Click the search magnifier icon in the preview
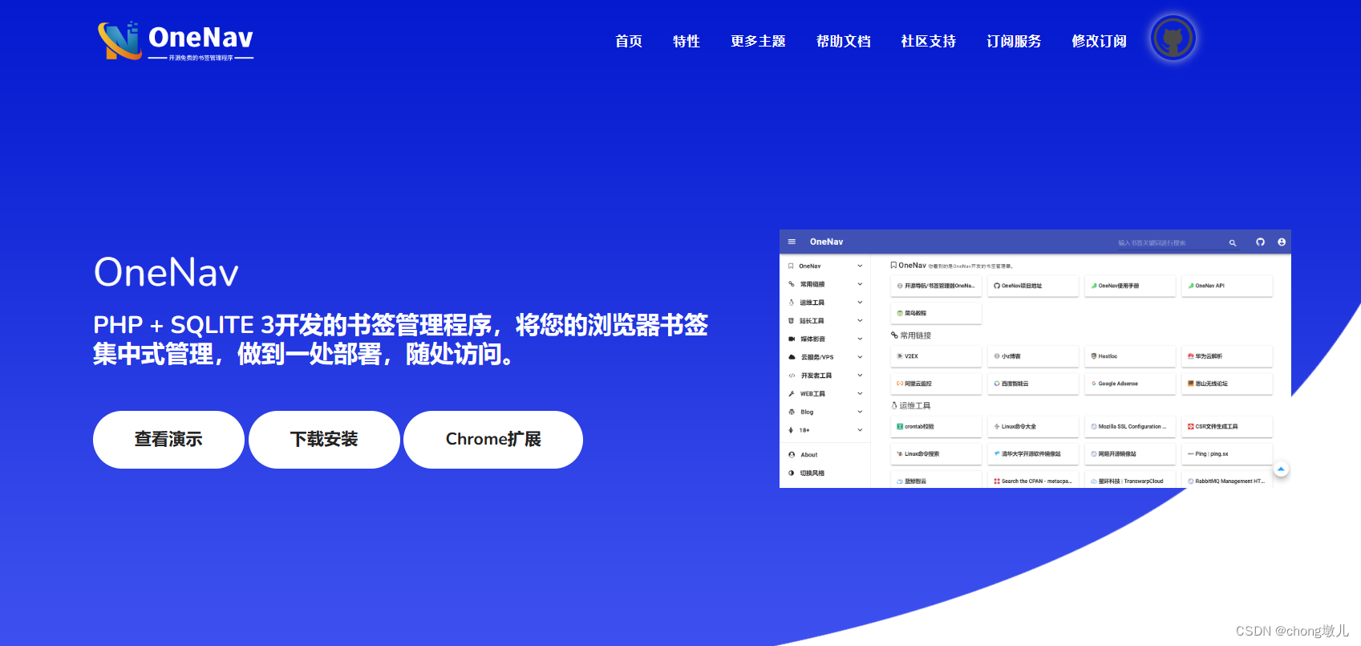The image size is (1361, 646). (x=1233, y=242)
